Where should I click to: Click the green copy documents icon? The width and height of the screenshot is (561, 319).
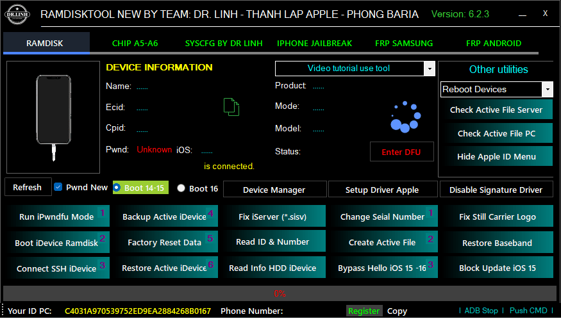[231, 106]
